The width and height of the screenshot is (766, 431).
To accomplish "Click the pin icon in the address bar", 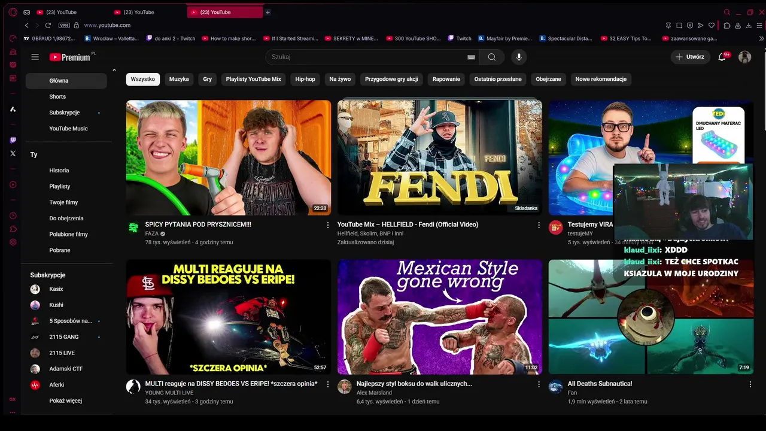I will (668, 25).
